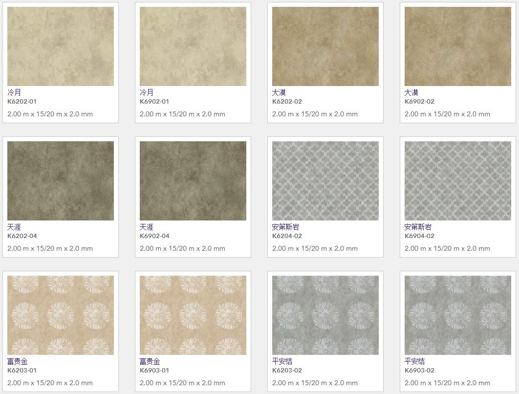This screenshot has width=519, height=394.
Task: Open the 富贵金 name link above K6903-01
Action: tap(150, 361)
